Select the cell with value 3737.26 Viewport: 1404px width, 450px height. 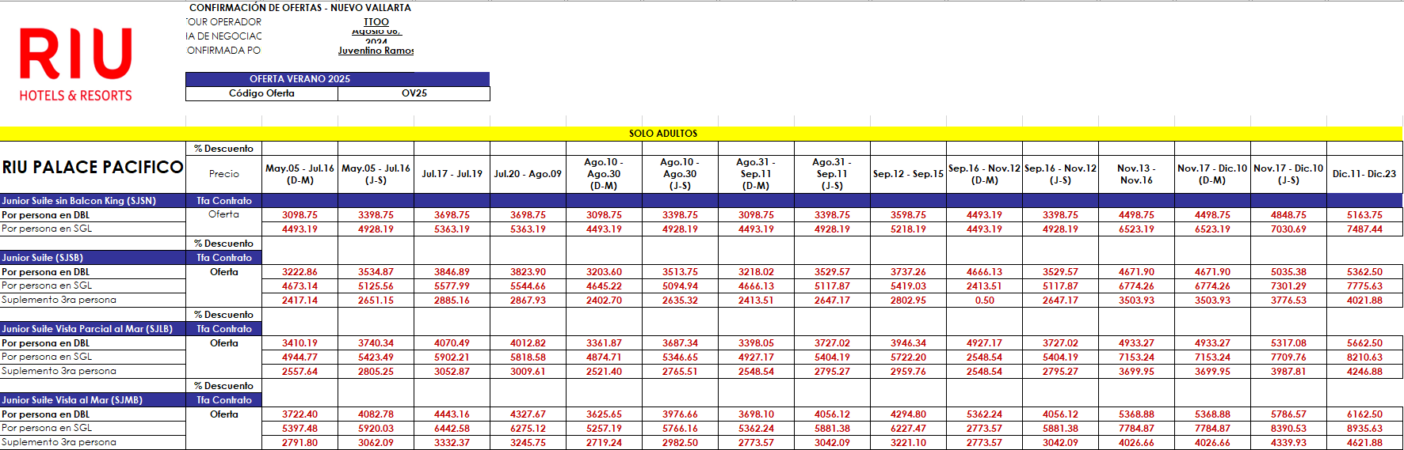909,272
